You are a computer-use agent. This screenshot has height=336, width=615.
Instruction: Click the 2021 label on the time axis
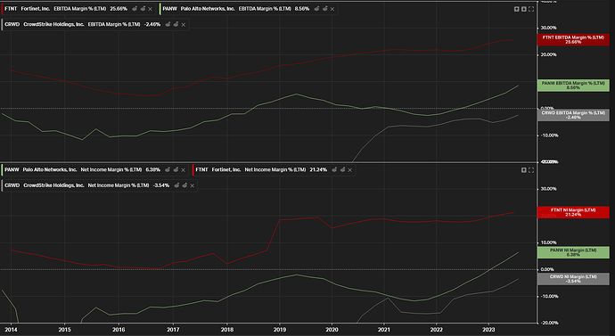384,330
